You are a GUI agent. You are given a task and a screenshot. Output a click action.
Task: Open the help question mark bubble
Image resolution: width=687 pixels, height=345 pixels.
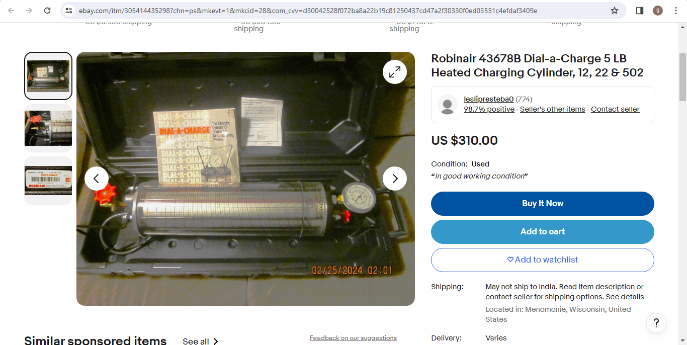(656, 323)
